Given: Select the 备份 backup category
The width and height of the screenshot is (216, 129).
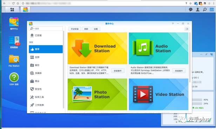Looking at the screenshot, I should pos(46,65).
